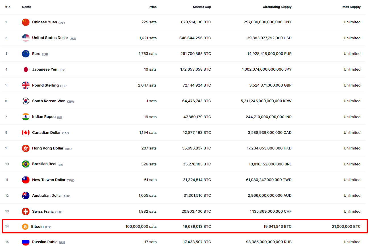
Task: Sort by the Name column header
Action: (x=26, y=7)
